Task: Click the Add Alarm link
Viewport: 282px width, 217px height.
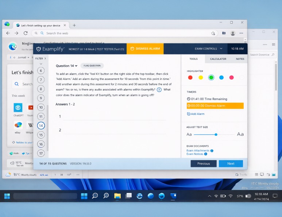Action: [x=196, y=114]
